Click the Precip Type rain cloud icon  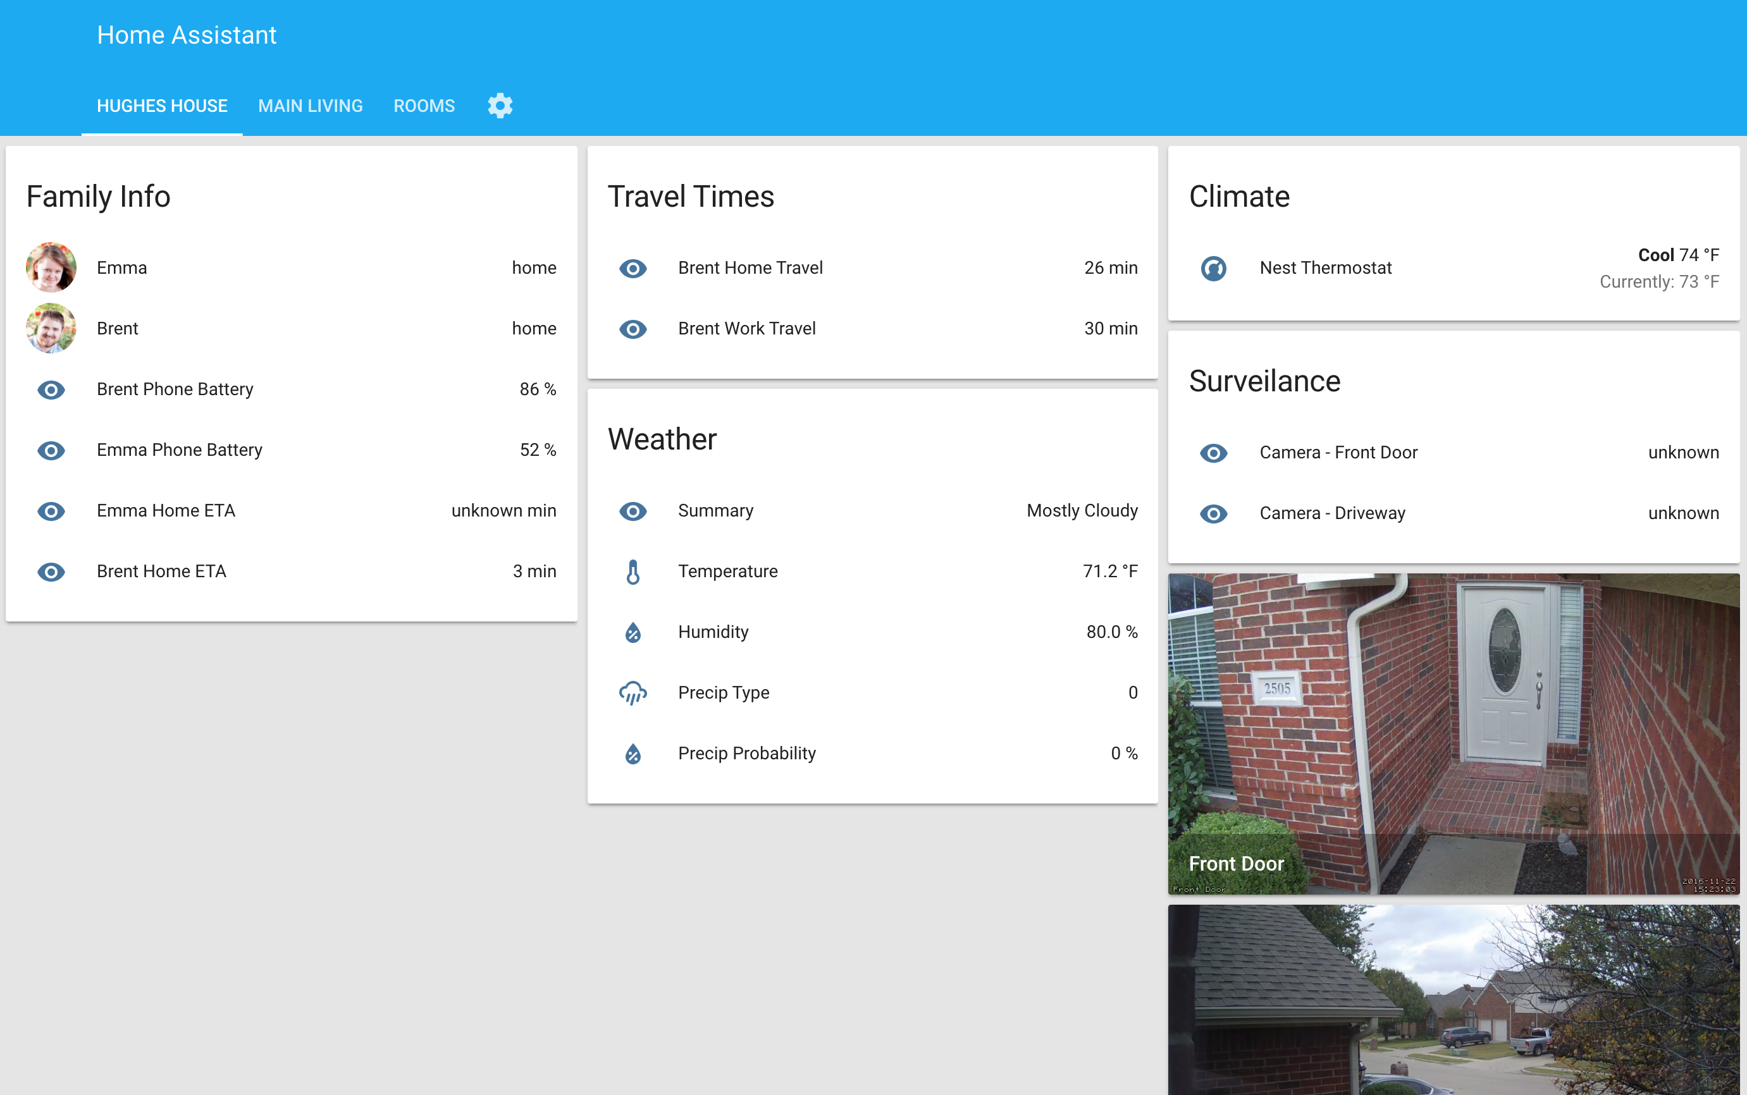click(633, 693)
